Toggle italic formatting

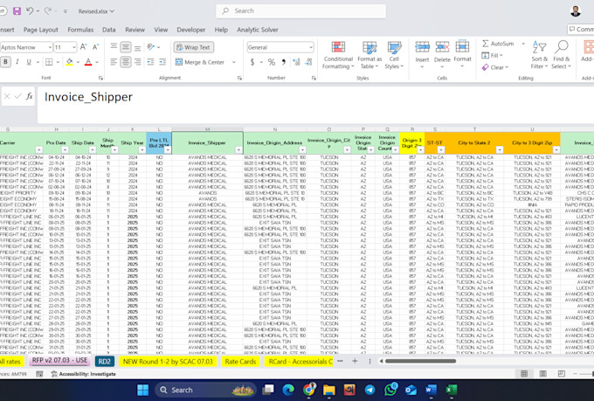tap(17, 62)
